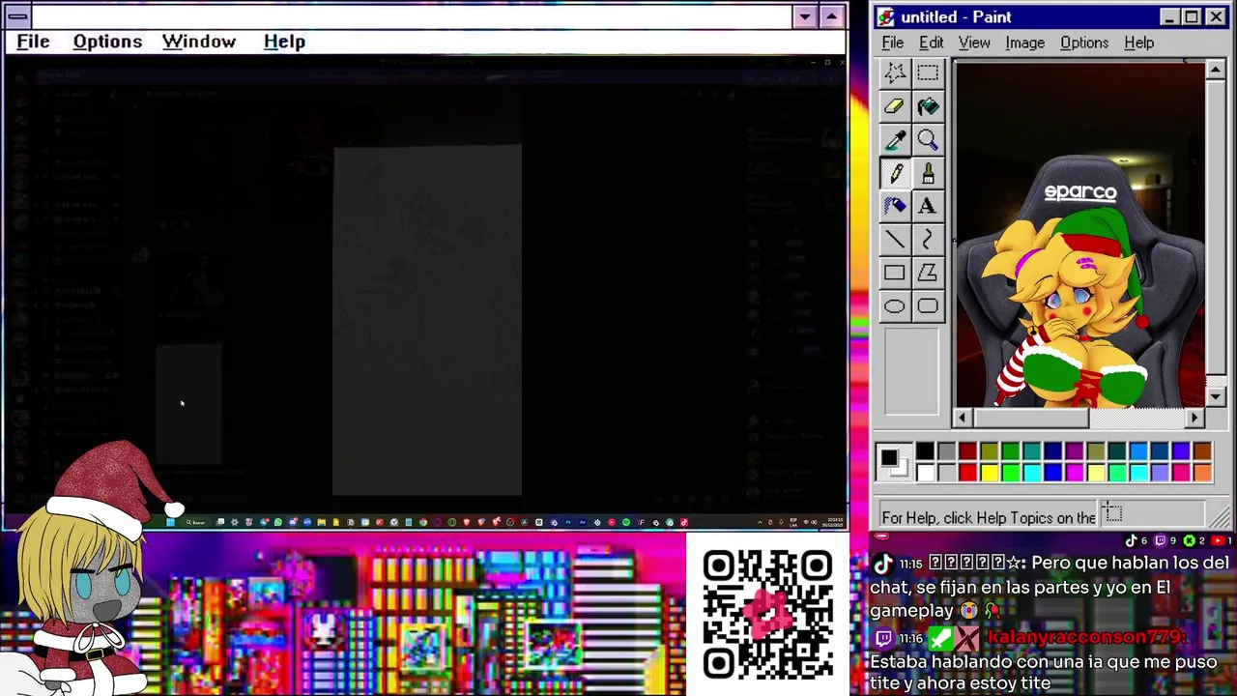The height and width of the screenshot is (696, 1237).
Task: Choose the dark red maroon swatch
Action: (967, 451)
